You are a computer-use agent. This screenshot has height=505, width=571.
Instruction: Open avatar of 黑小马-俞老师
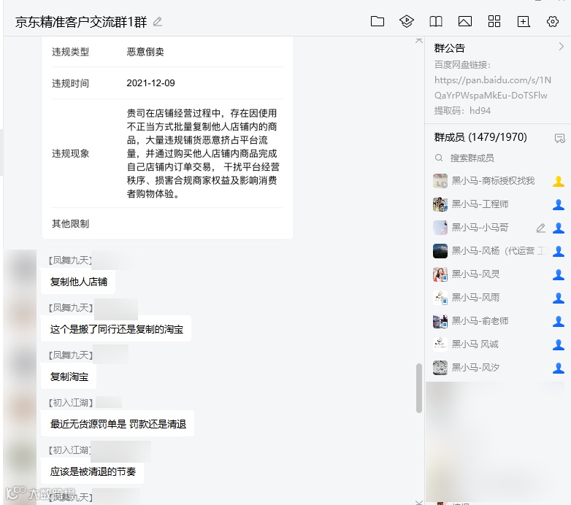point(440,321)
